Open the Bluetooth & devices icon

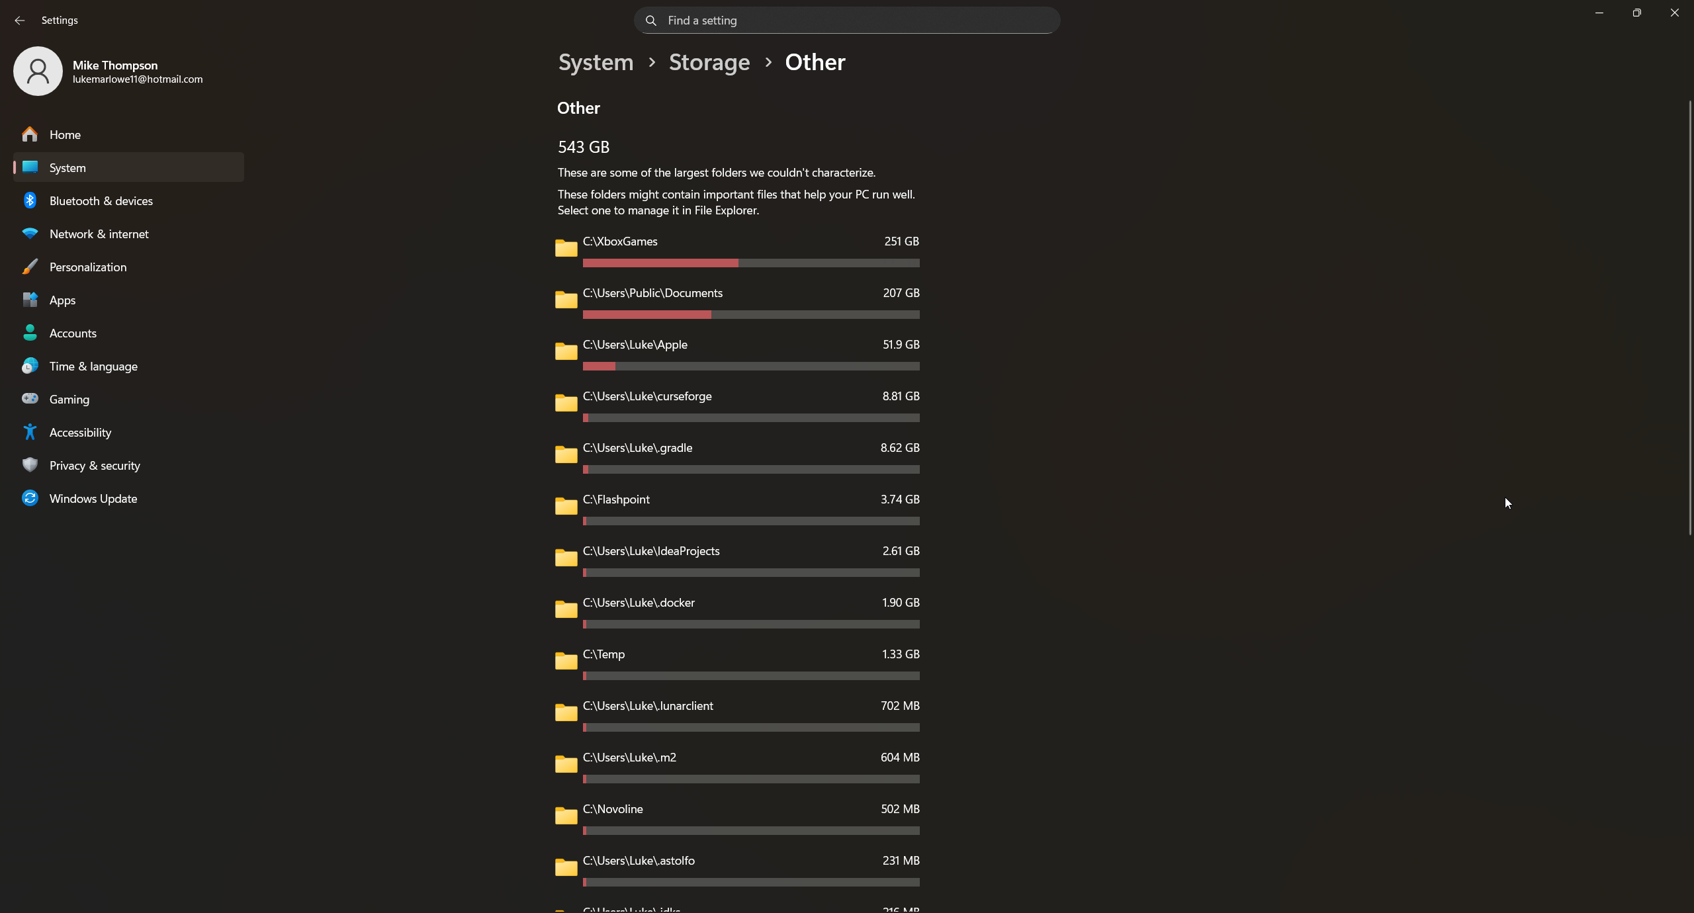pos(30,200)
